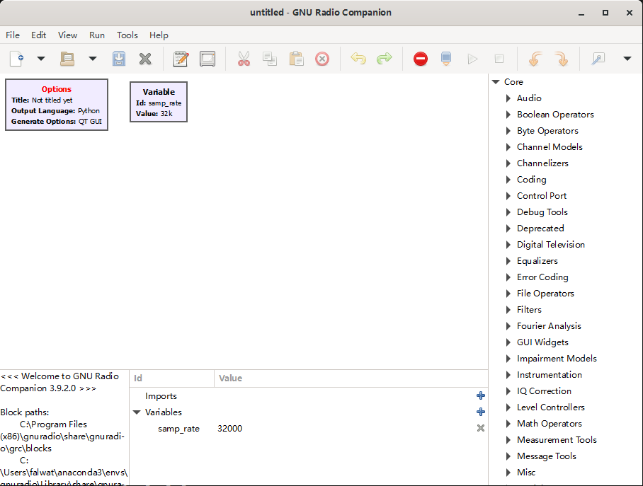Viewport: 643px width, 486px height.
Task: Expand the Math Operators category
Action: pyautogui.click(x=508, y=423)
